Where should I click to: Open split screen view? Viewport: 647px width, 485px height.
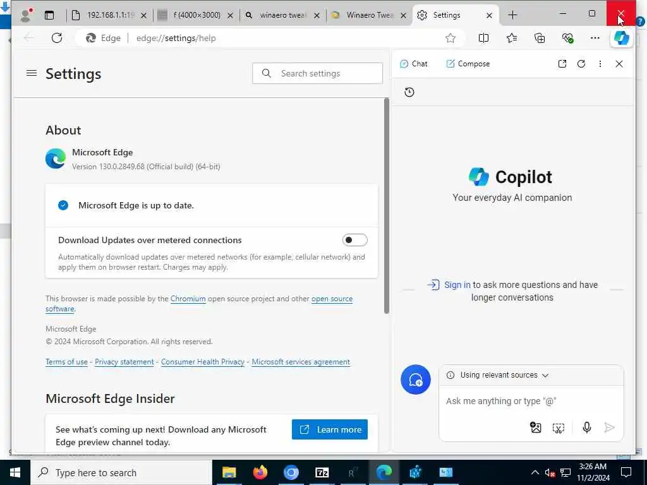pyautogui.click(x=483, y=38)
